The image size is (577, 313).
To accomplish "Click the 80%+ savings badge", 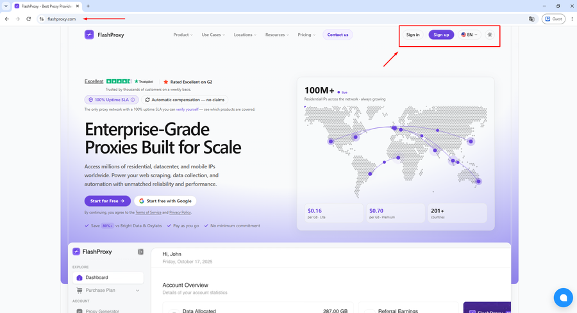I will [x=108, y=226].
